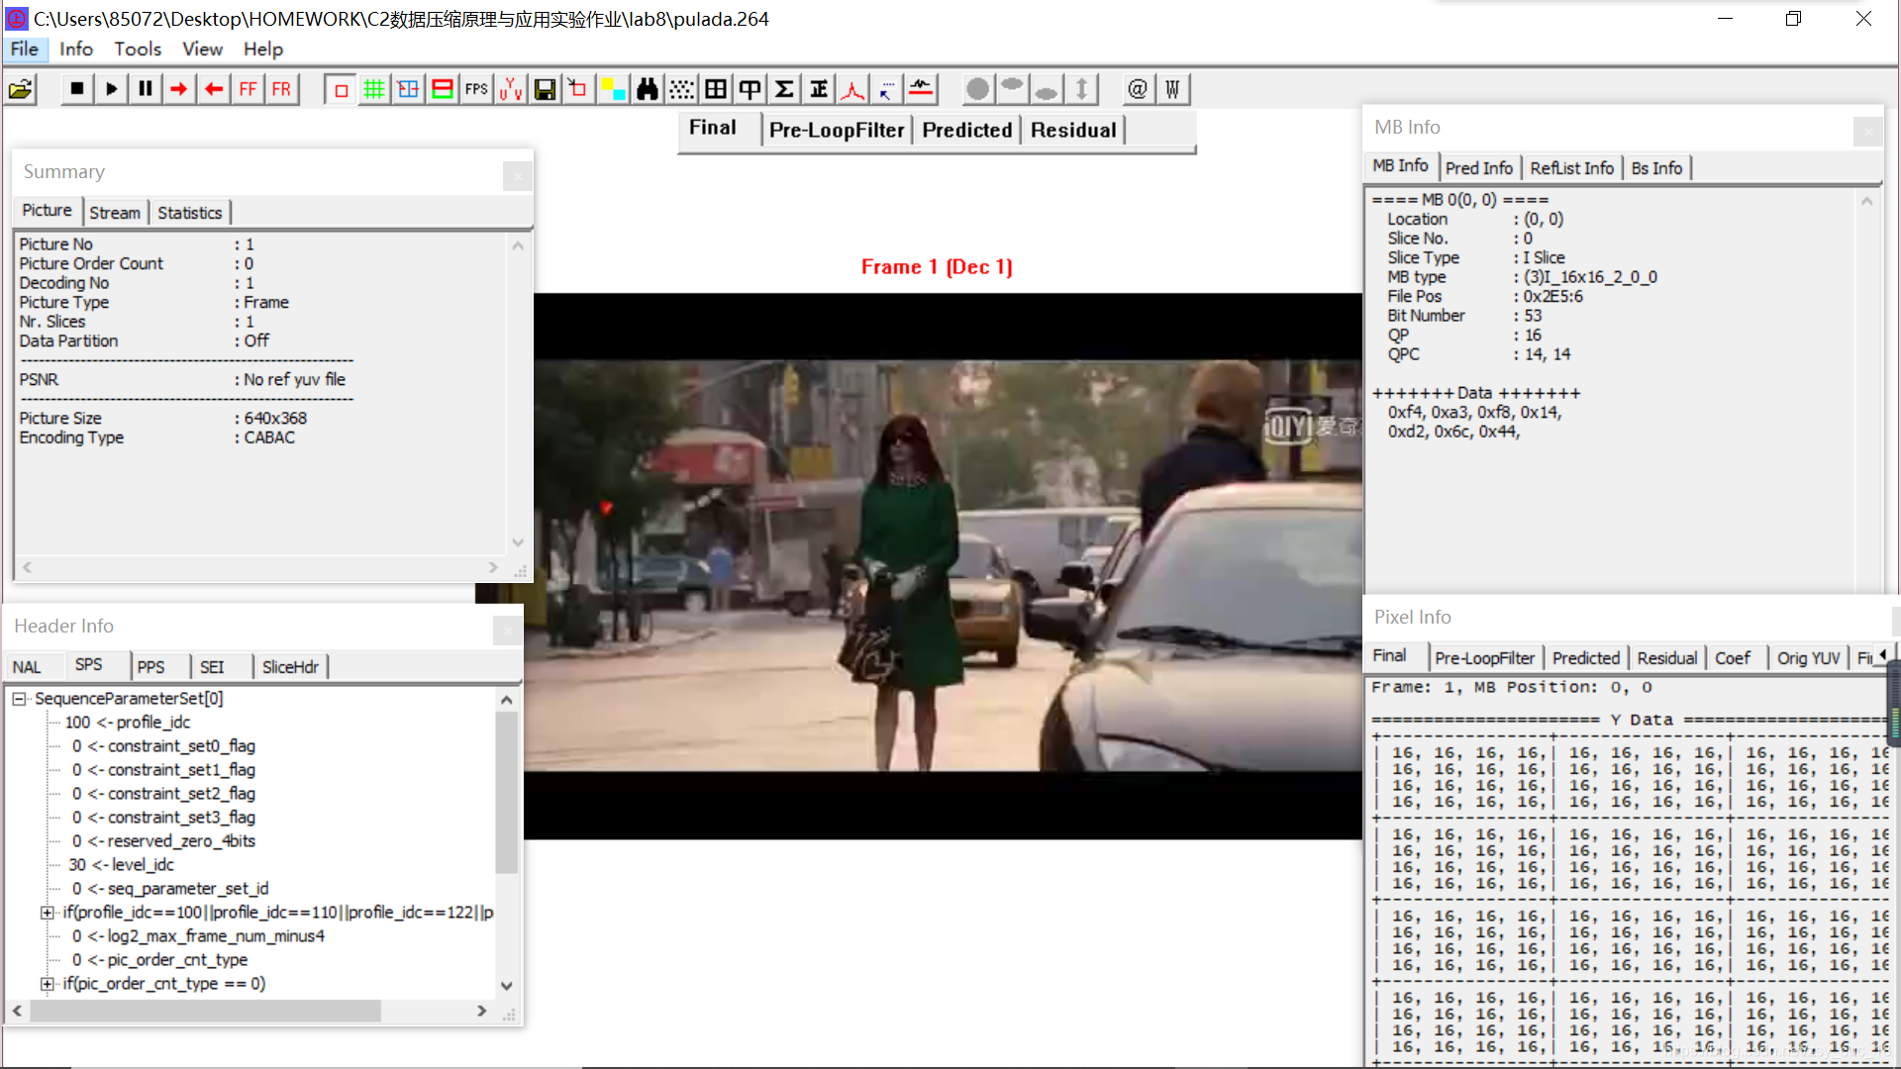Click the gray up-down arrow icon

coord(1081,90)
